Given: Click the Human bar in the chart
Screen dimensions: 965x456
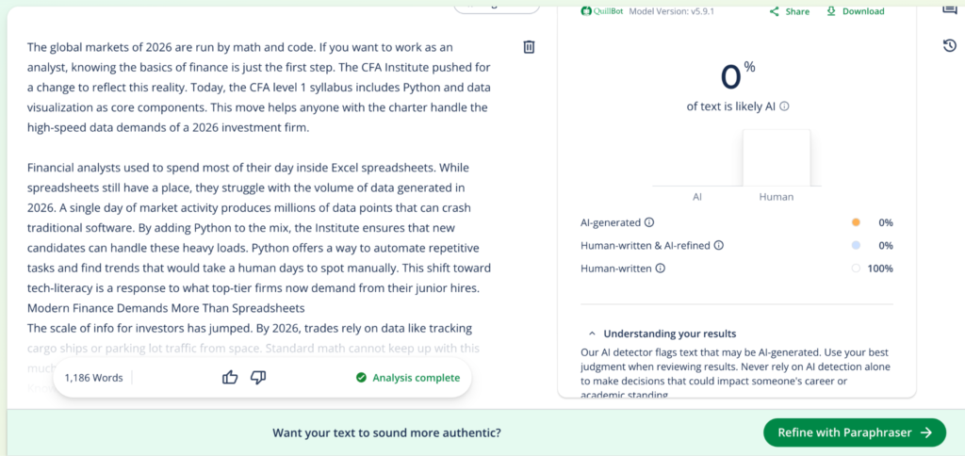Looking at the screenshot, I should (x=776, y=158).
